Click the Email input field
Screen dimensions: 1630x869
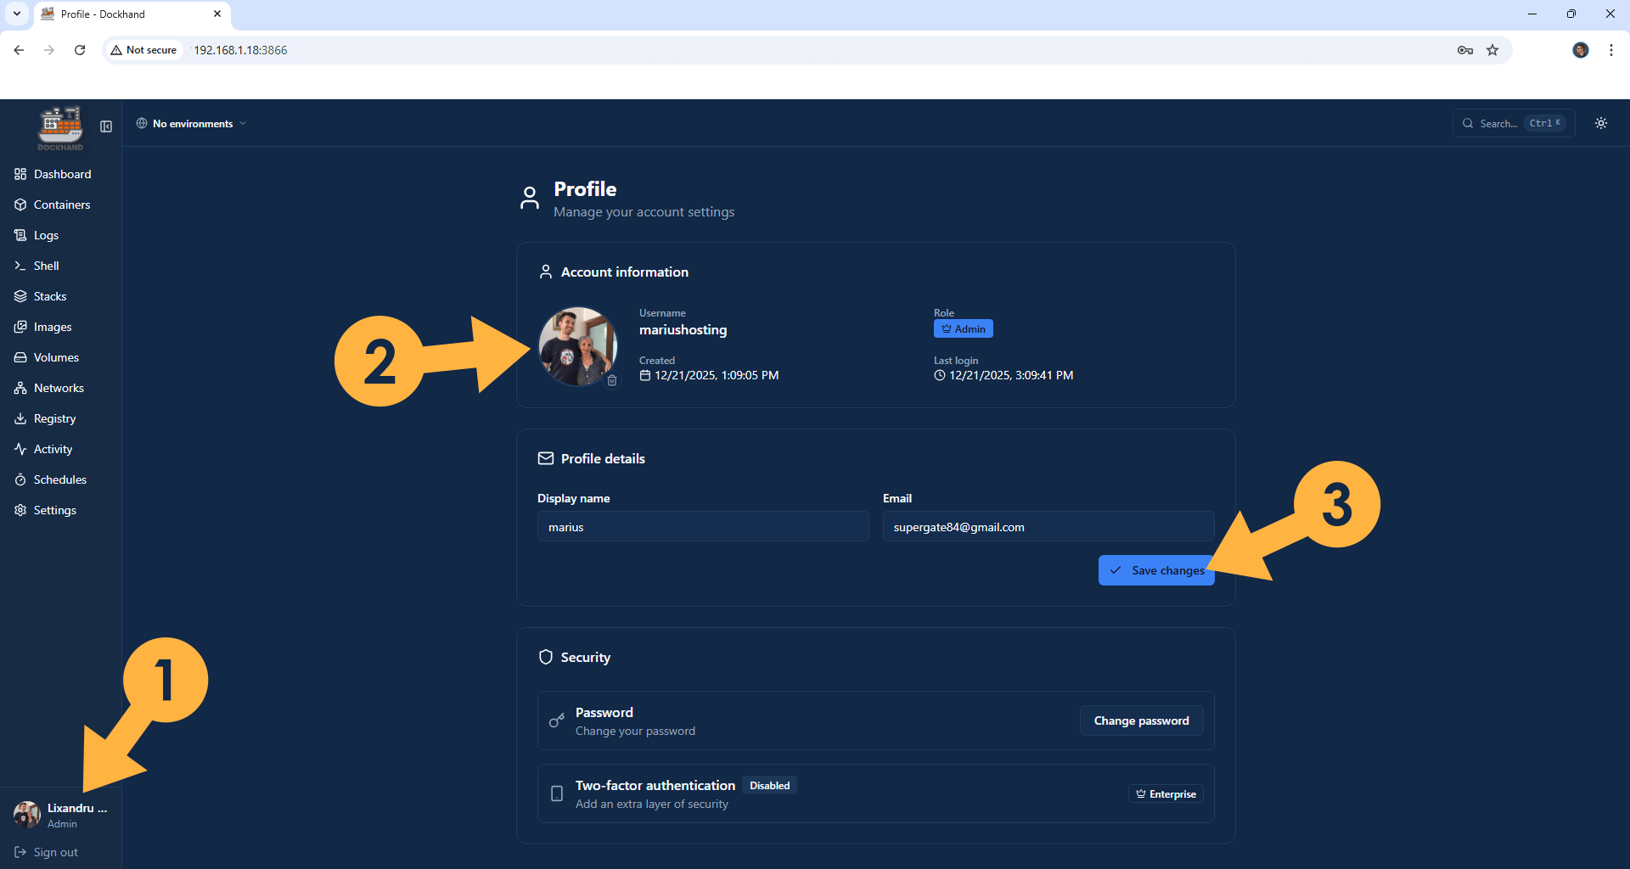coord(1048,526)
